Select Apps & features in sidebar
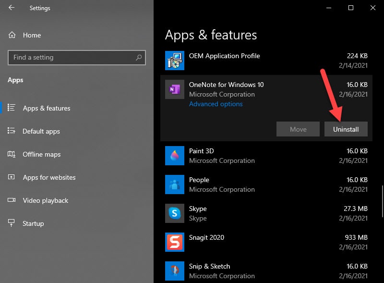This screenshot has height=283, width=384. point(47,108)
